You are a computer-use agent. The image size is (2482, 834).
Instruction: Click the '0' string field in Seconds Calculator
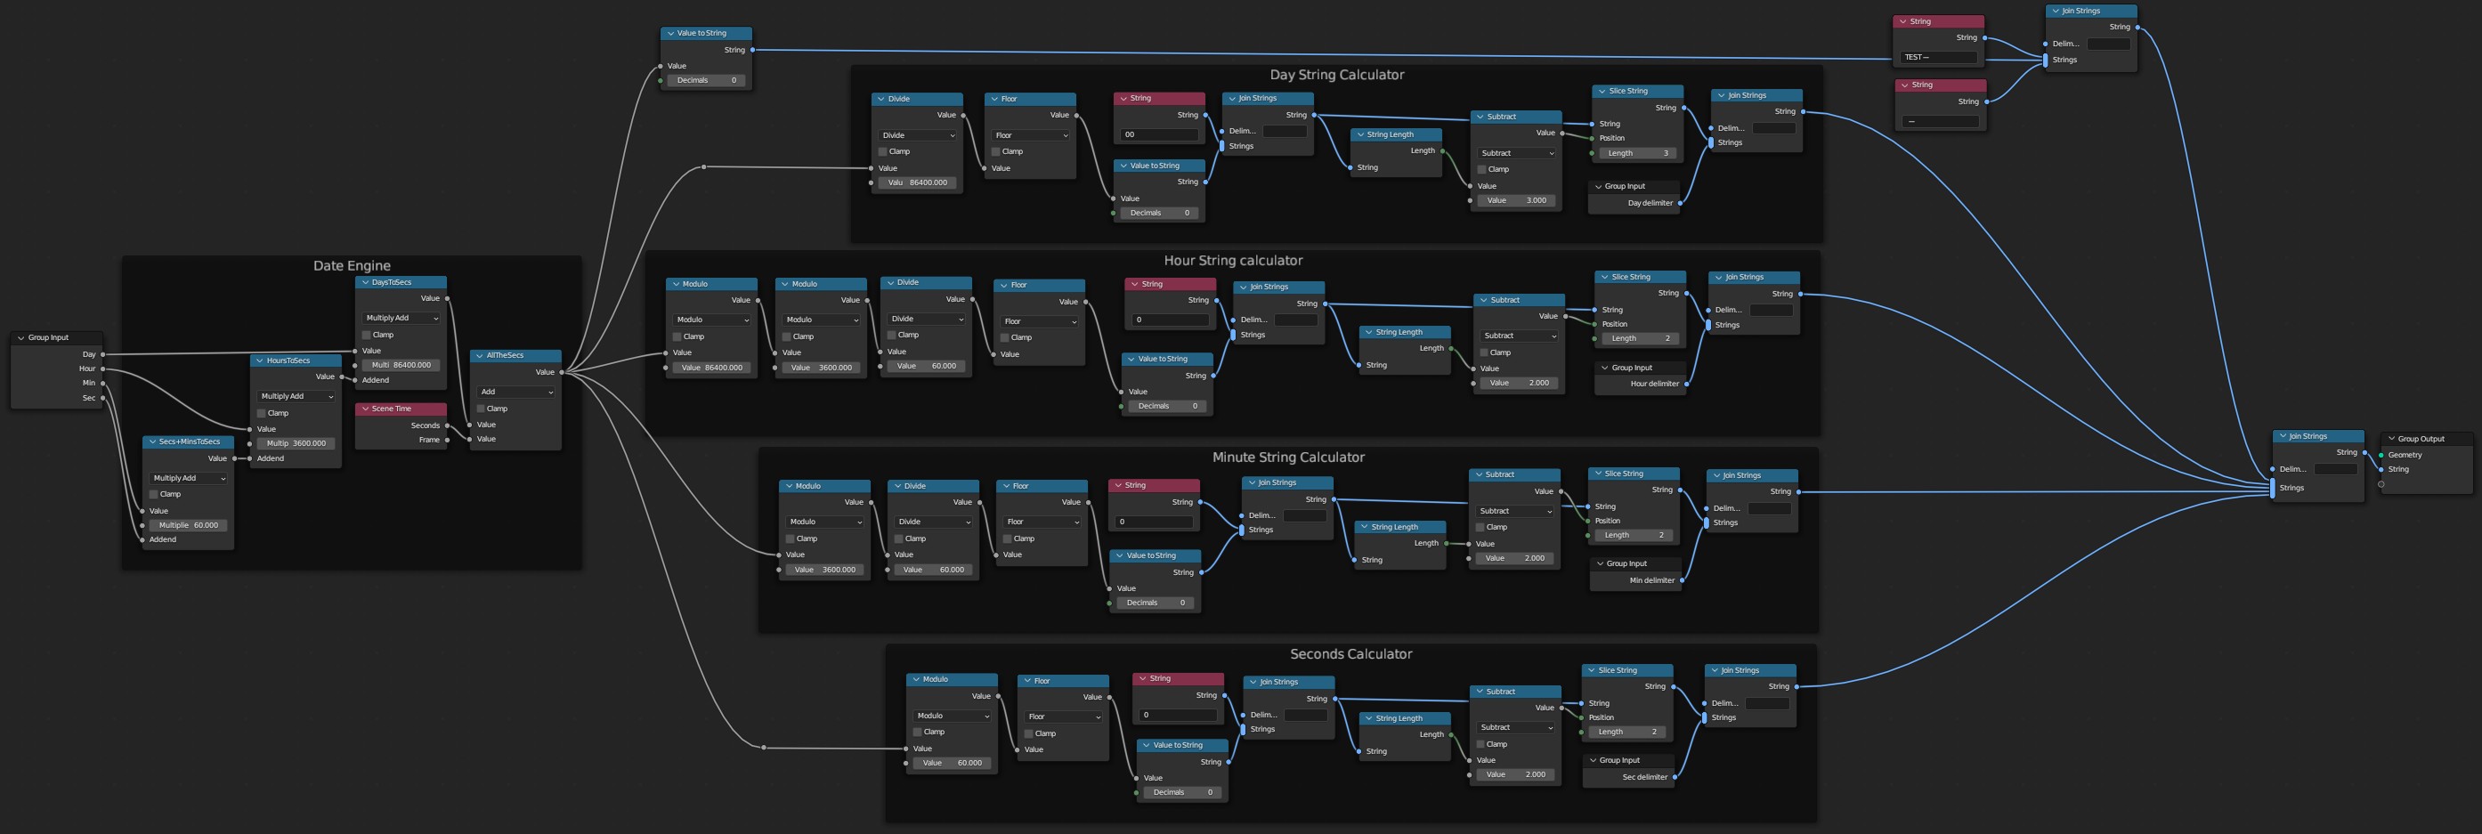point(1178,716)
